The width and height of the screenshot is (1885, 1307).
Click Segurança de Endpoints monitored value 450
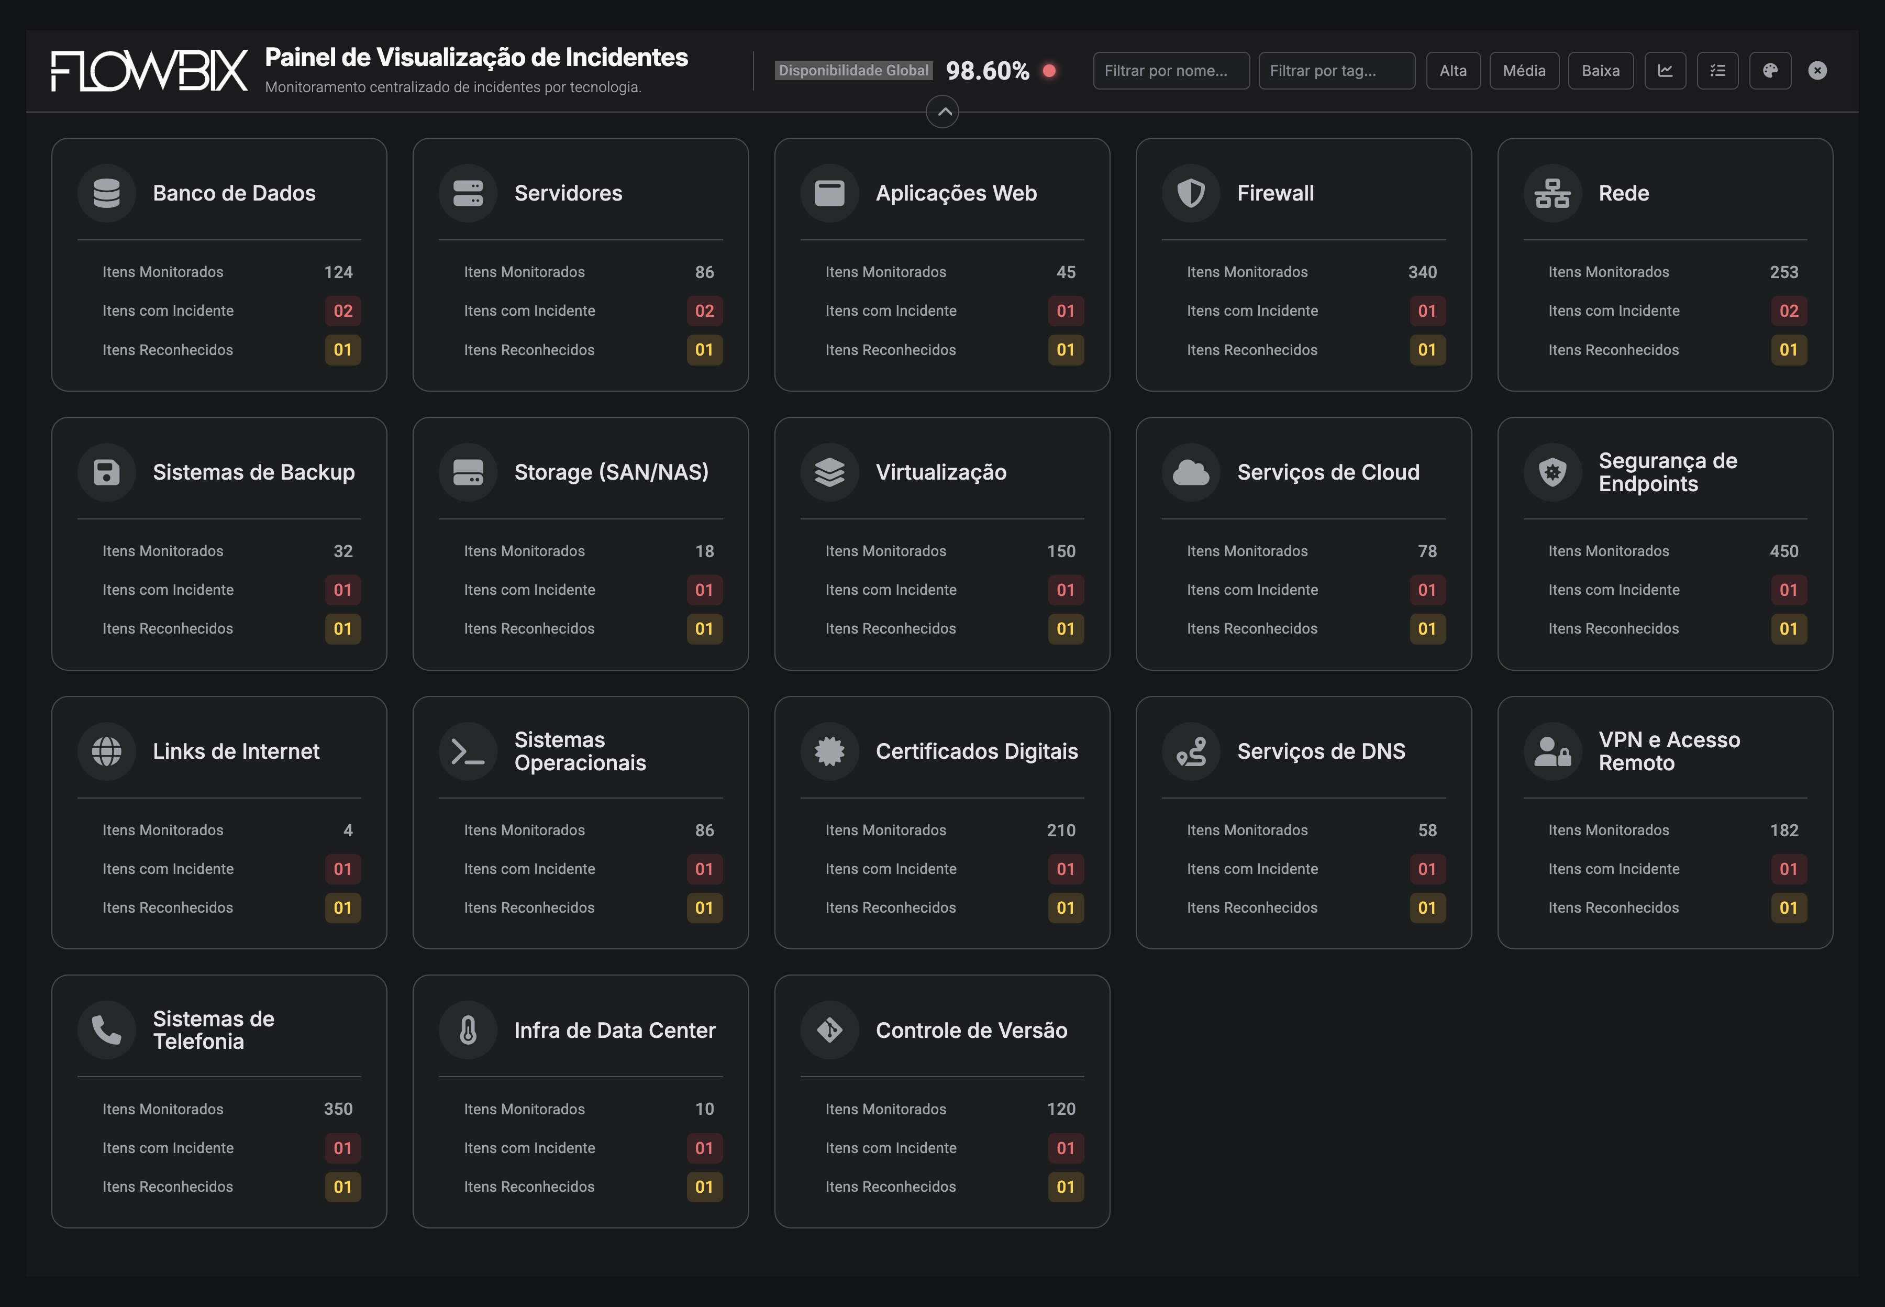(1784, 551)
